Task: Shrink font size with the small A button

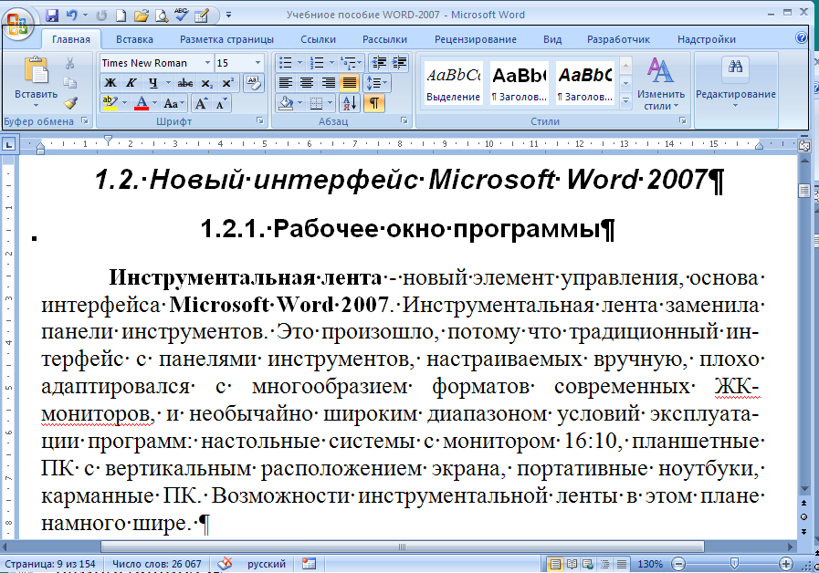Action: coord(221,103)
